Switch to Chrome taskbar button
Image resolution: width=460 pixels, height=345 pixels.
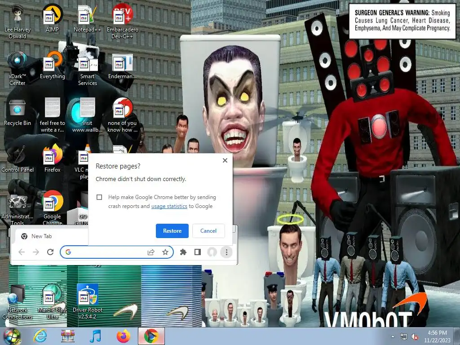pos(151,336)
